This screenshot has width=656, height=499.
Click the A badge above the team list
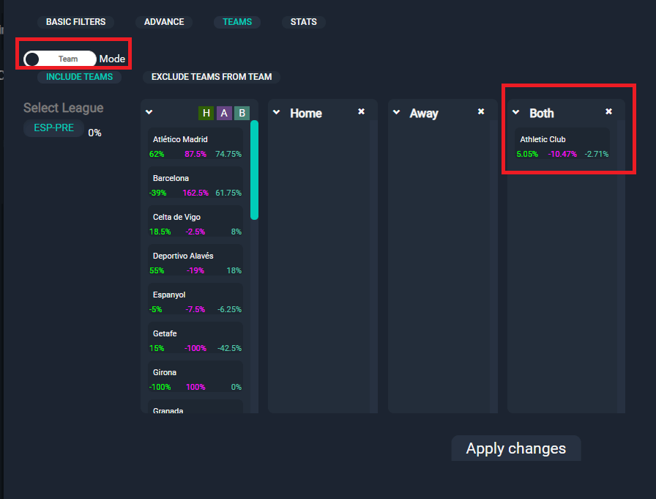click(x=224, y=113)
